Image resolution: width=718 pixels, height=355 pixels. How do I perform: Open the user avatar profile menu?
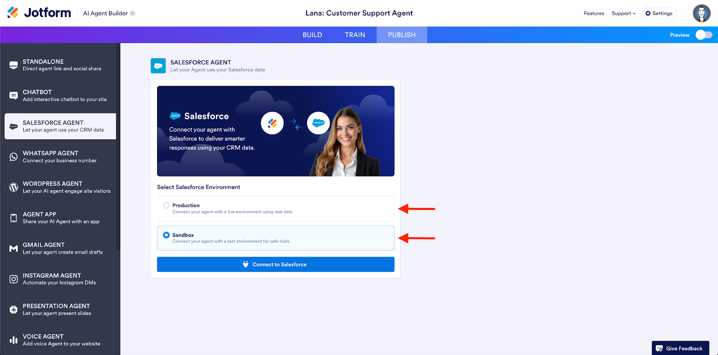[x=701, y=13]
